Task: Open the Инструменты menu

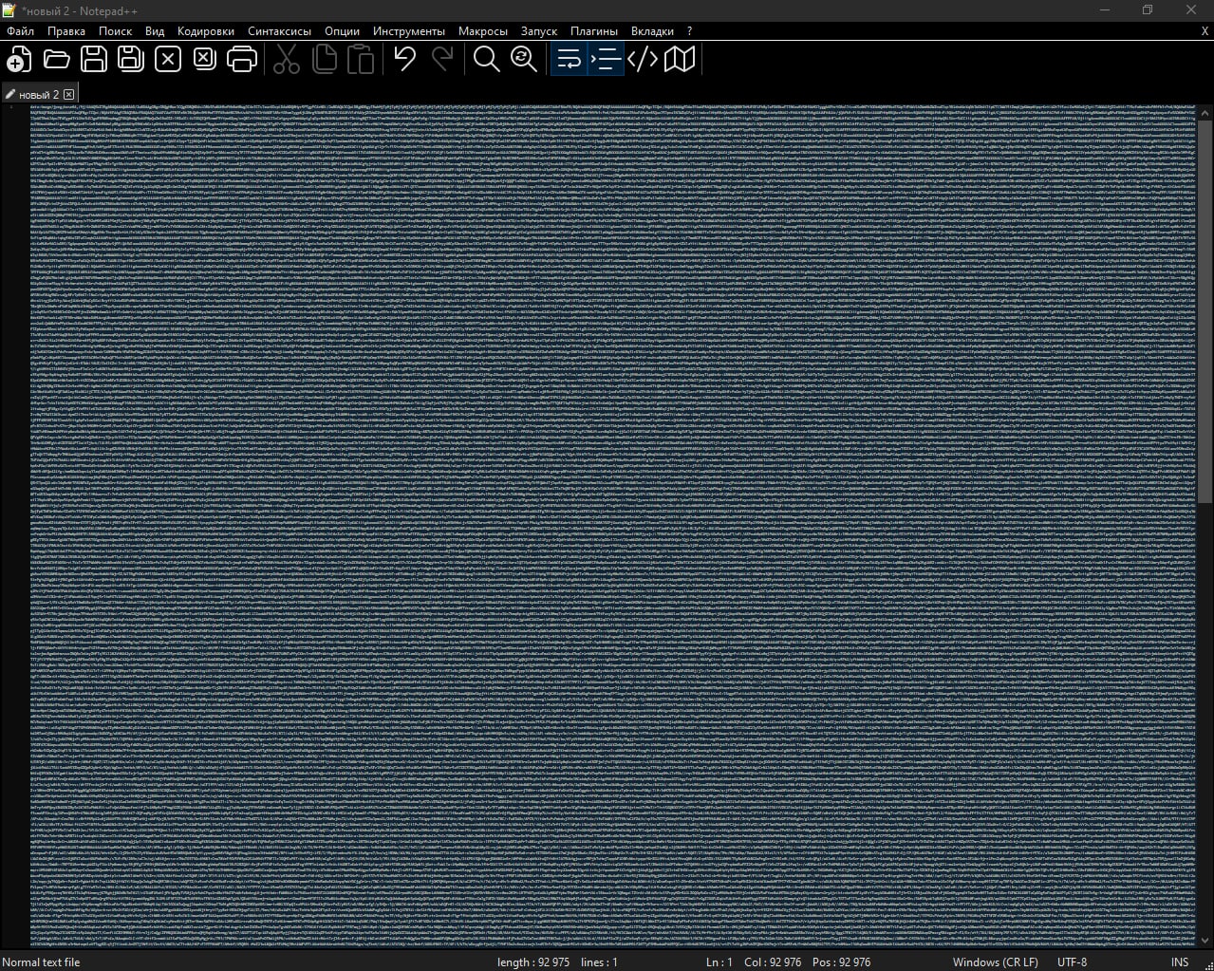Action: pyautogui.click(x=409, y=30)
